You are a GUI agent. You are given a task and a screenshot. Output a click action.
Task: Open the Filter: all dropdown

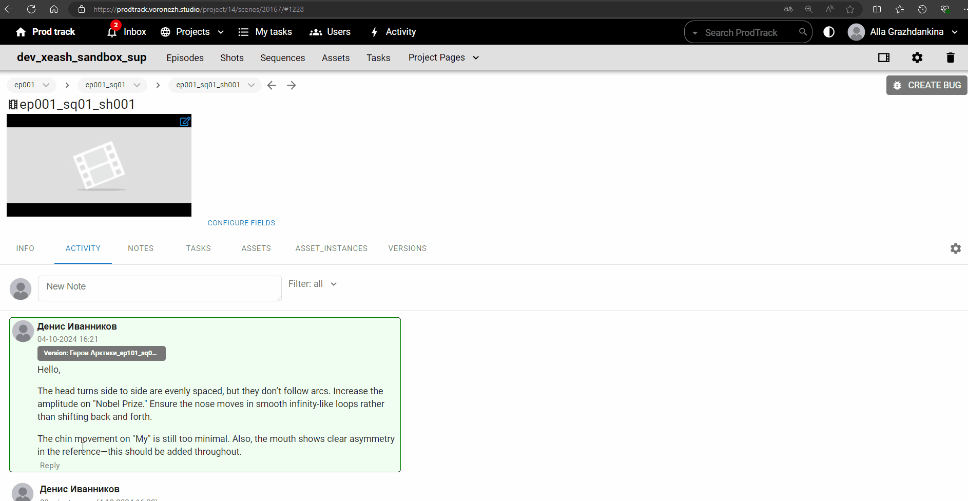(x=312, y=284)
